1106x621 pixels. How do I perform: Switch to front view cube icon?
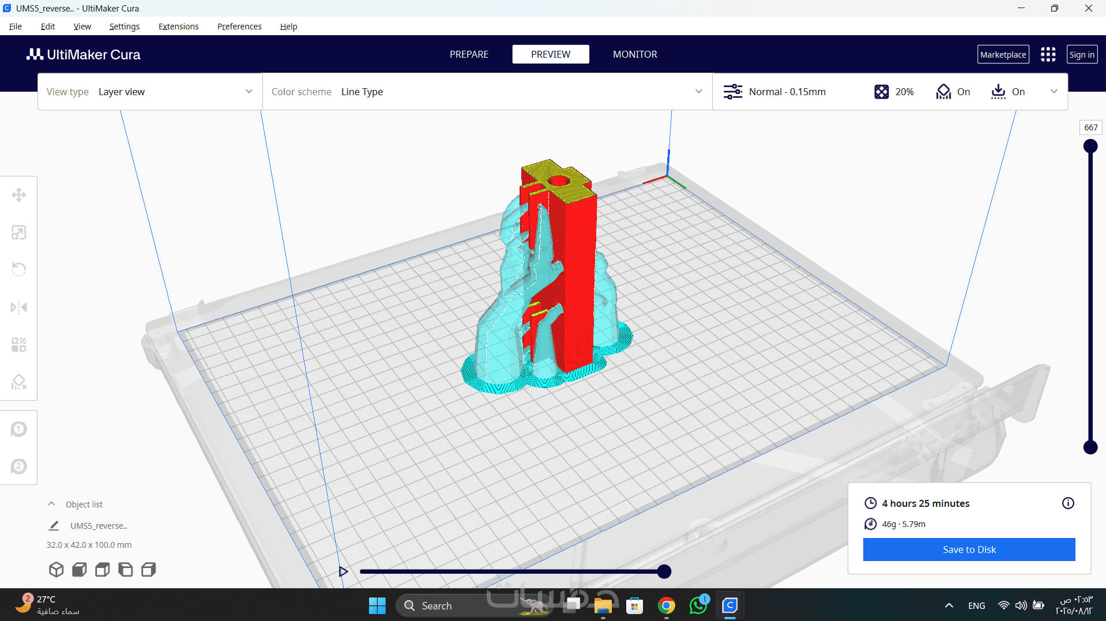click(79, 570)
